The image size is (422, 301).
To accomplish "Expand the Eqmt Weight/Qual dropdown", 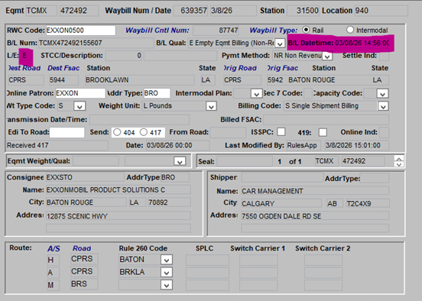I will 180,161.
